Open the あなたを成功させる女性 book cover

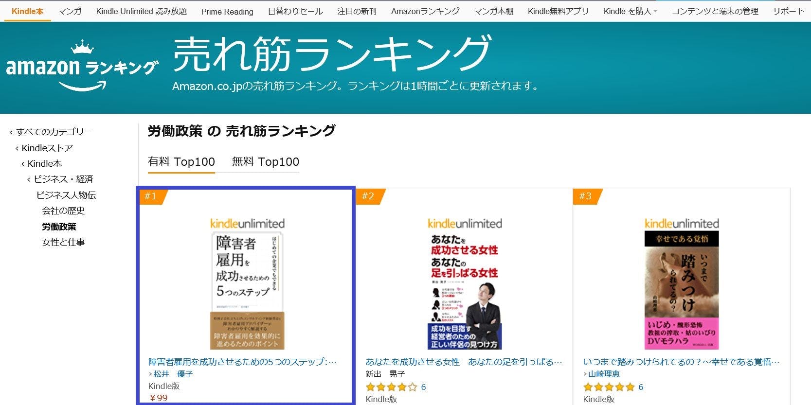[465, 291]
